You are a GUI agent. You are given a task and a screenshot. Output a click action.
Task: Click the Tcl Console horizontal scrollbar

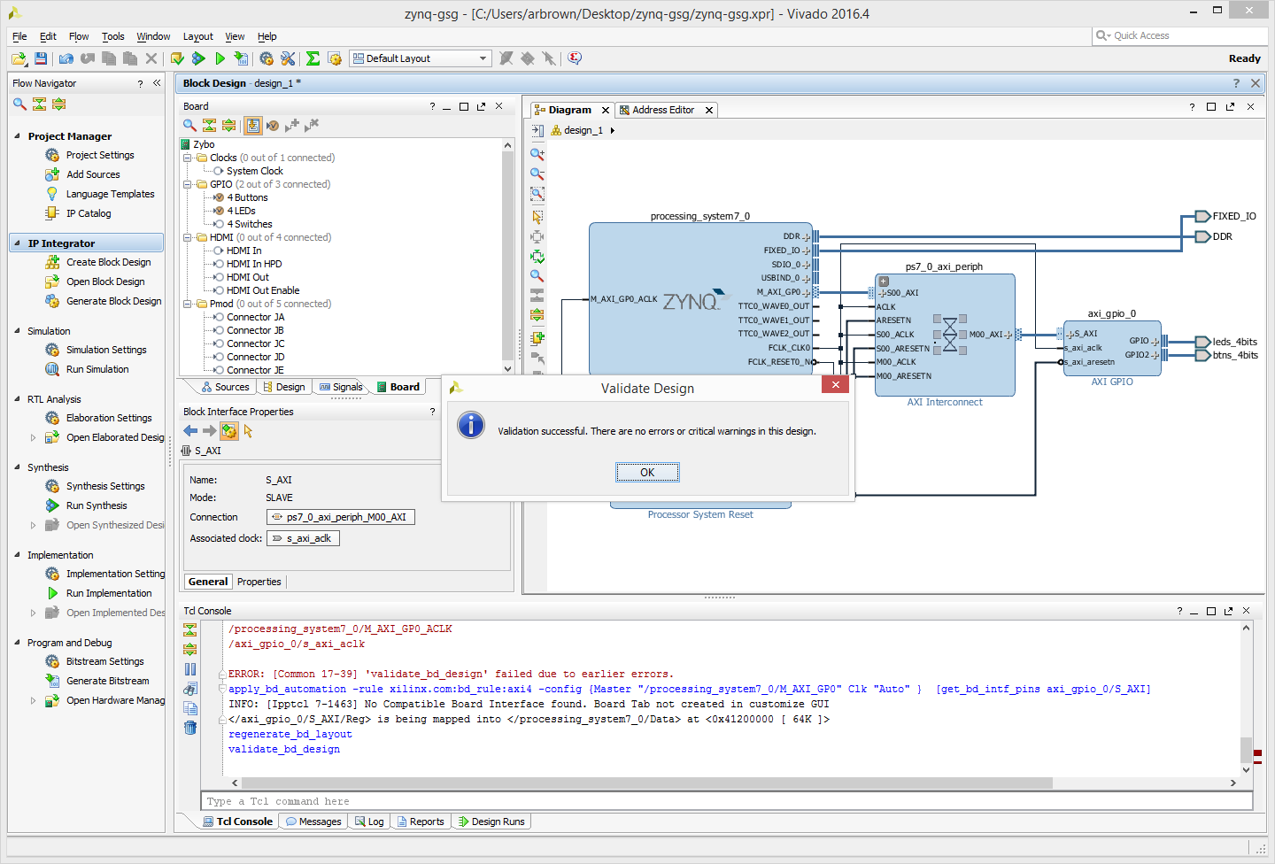[646, 783]
